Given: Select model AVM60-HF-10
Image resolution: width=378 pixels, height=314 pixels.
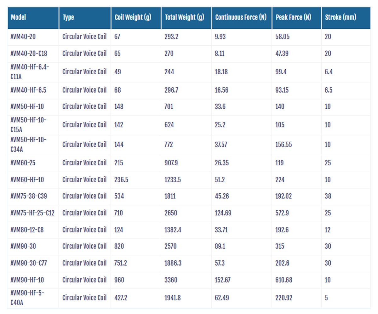Looking at the screenshot, I should coord(27,180).
